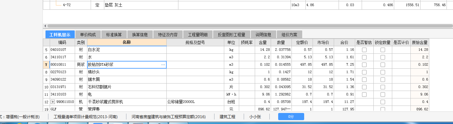Click code cell 04010107

point(62,50)
